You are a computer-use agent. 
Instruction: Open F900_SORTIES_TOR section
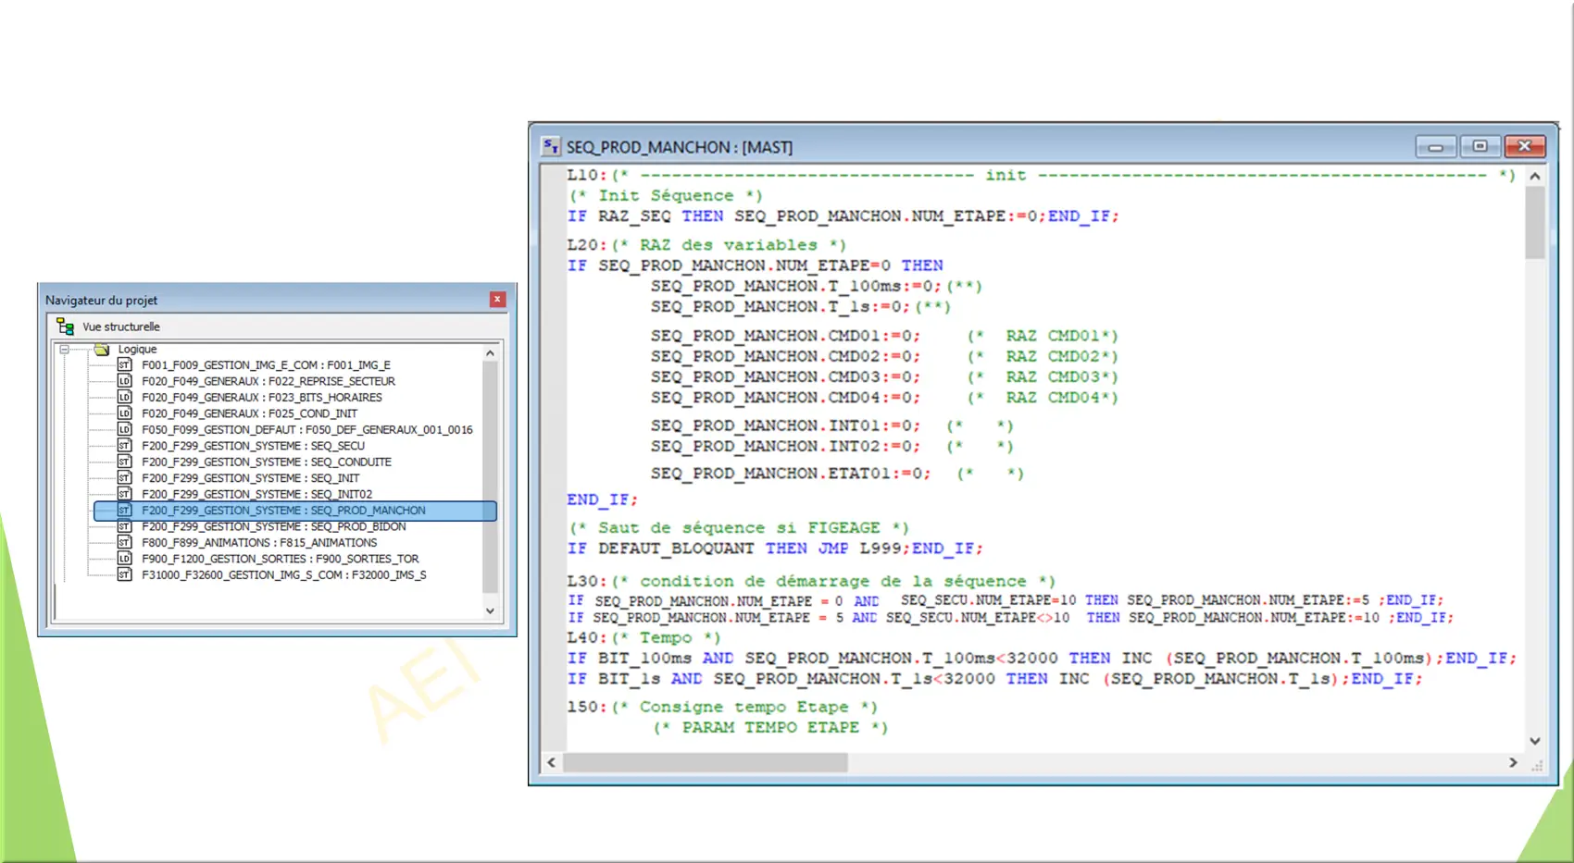[281, 559]
